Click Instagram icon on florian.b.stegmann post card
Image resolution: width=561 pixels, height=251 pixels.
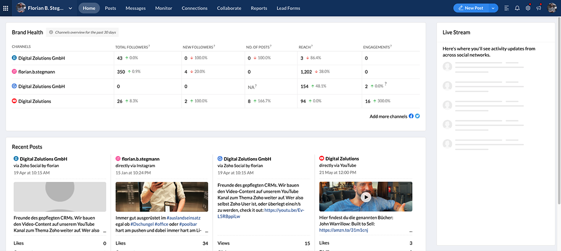[x=118, y=158]
